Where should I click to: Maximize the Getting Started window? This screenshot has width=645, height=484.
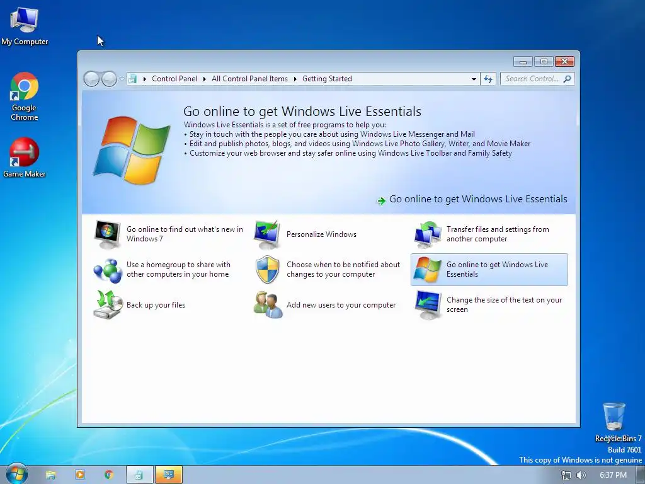(544, 62)
